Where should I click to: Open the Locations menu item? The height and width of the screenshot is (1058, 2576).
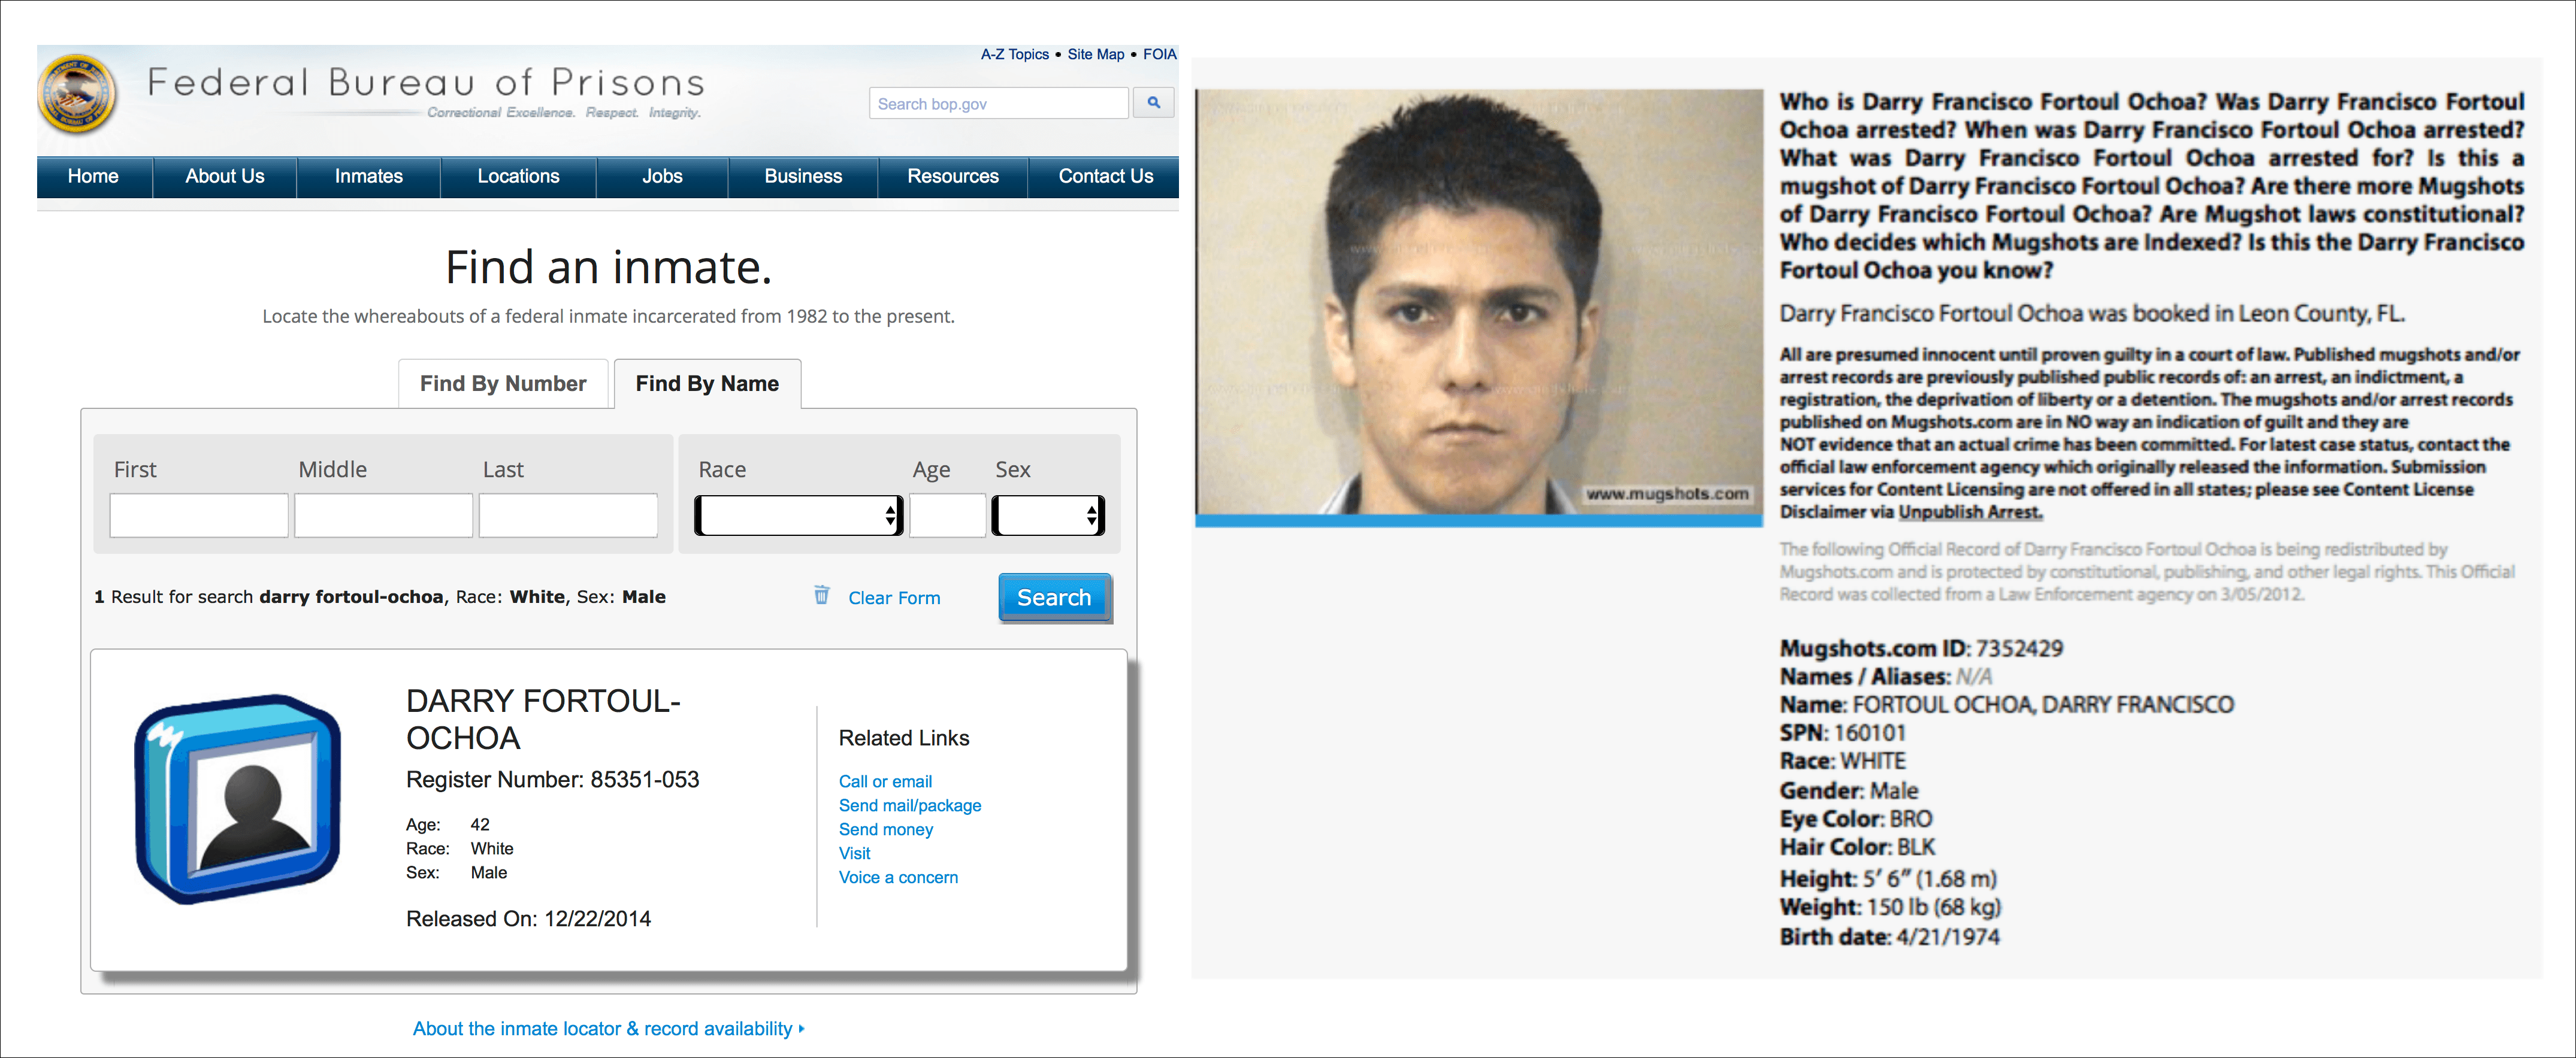point(518,177)
